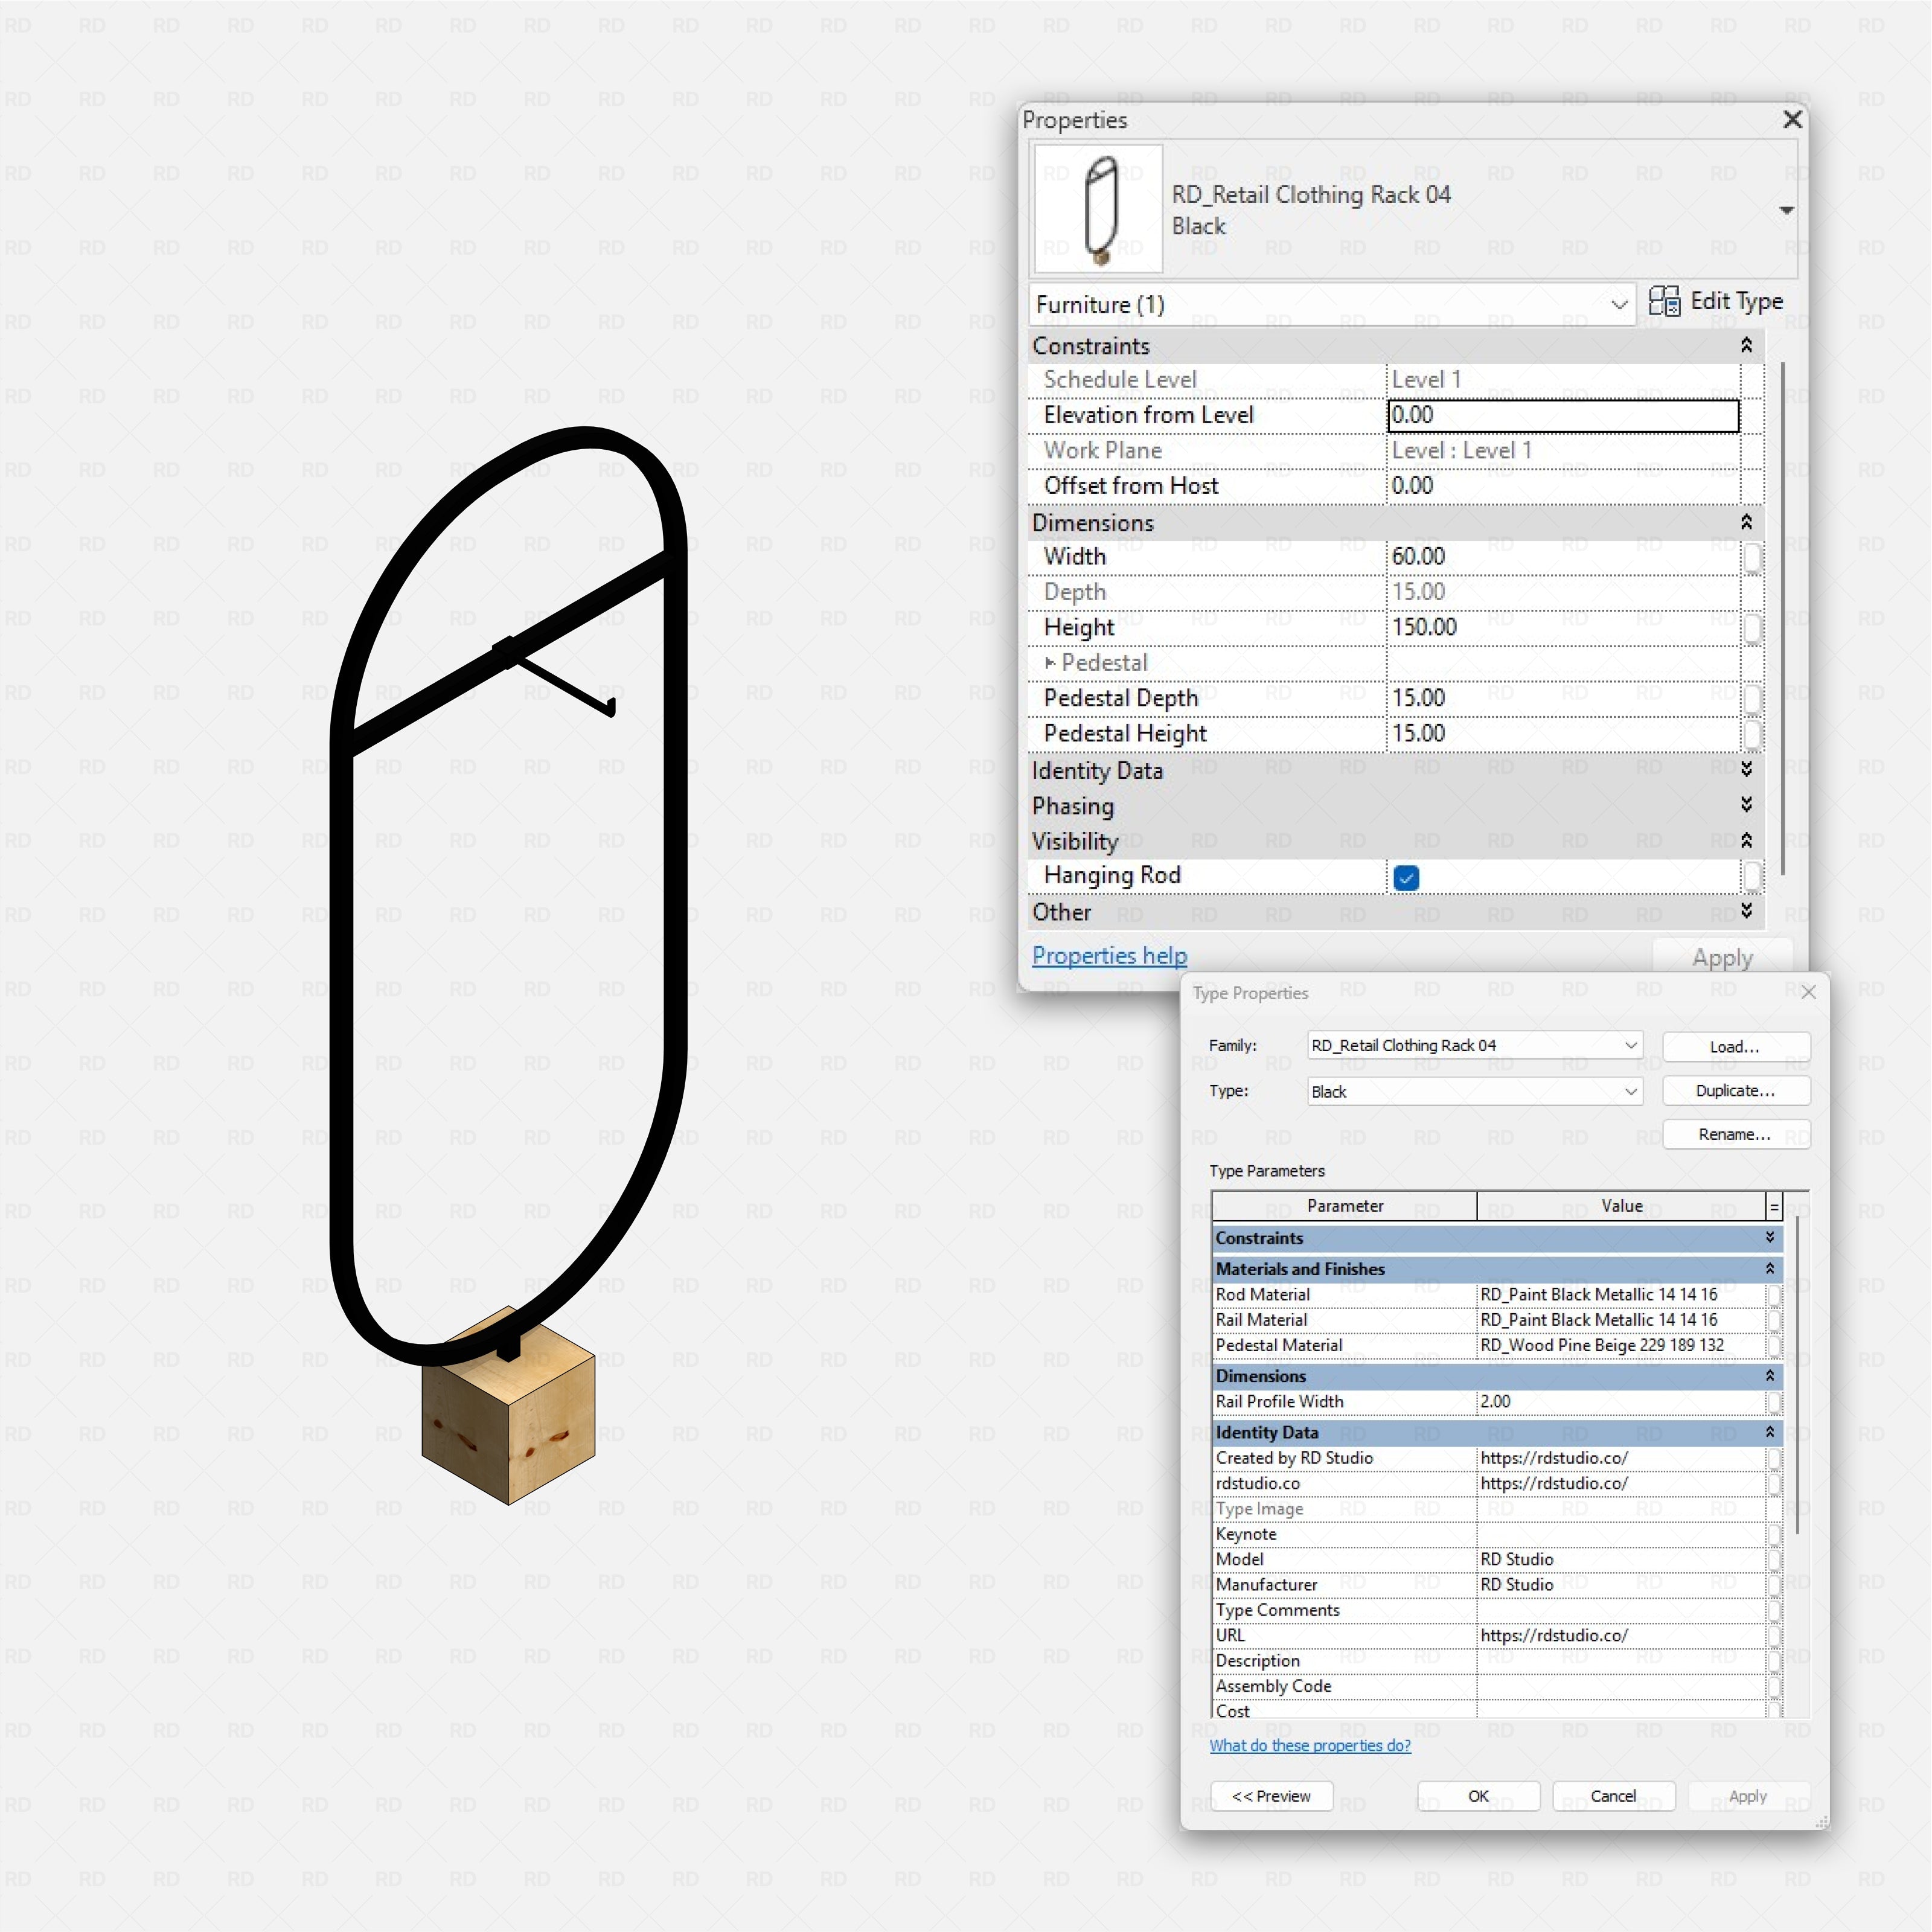Click the URL parameter value
The height and width of the screenshot is (1932, 1932).
(1621, 1635)
